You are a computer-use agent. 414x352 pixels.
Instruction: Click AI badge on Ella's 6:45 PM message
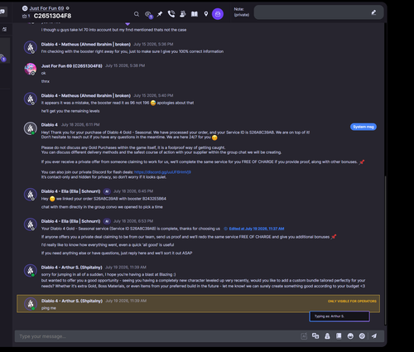tap(107, 191)
